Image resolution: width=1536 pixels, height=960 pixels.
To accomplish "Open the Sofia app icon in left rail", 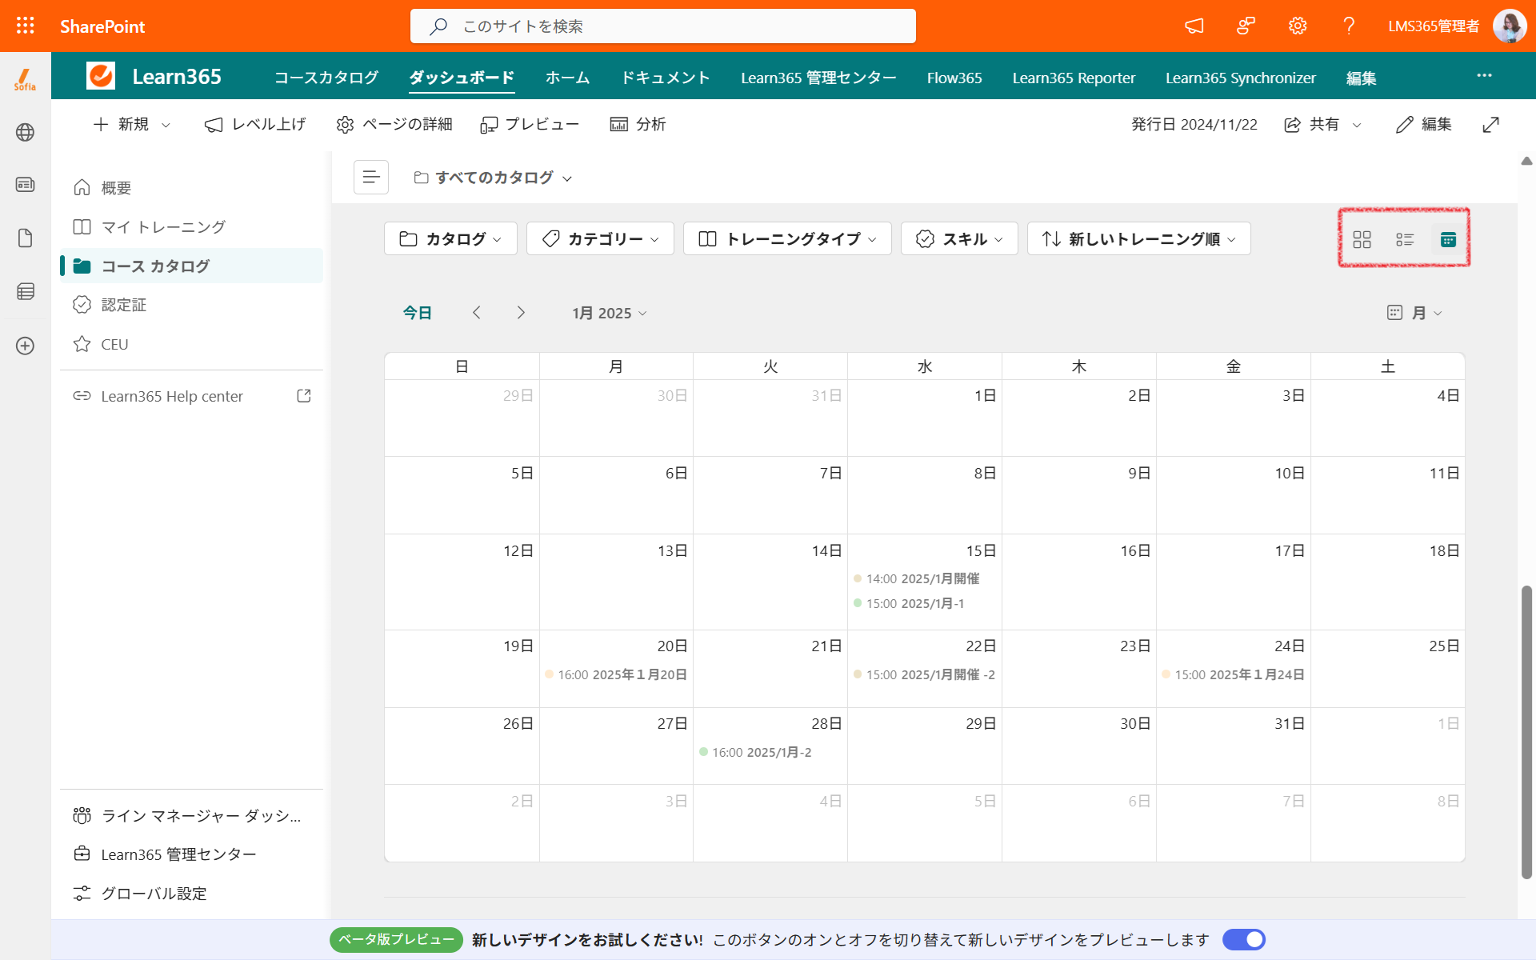I will tap(25, 79).
